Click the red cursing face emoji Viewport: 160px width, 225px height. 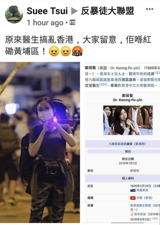click(x=77, y=51)
